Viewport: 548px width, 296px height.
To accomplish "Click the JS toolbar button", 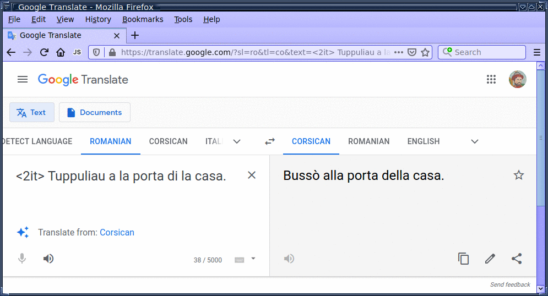I will pyautogui.click(x=77, y=52).
